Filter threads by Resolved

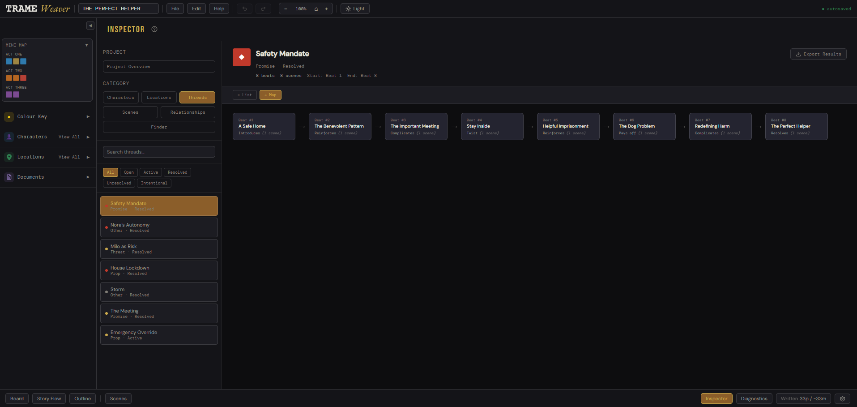[x=178, y=172]
